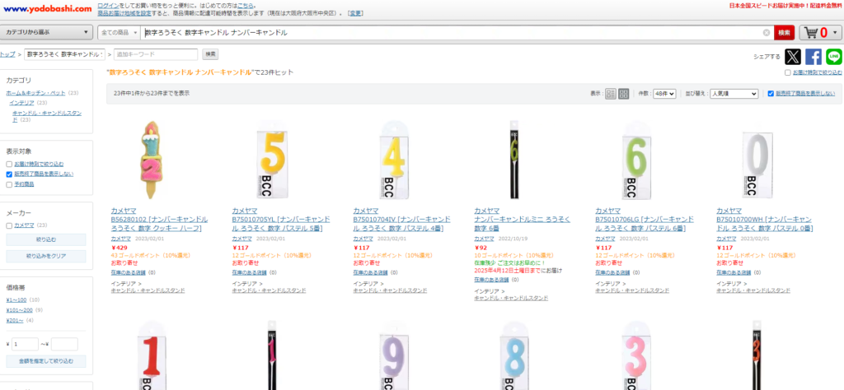Open B75010704IV パステル 4番 product link
844x390 pixels.
[x=402, y=224]
